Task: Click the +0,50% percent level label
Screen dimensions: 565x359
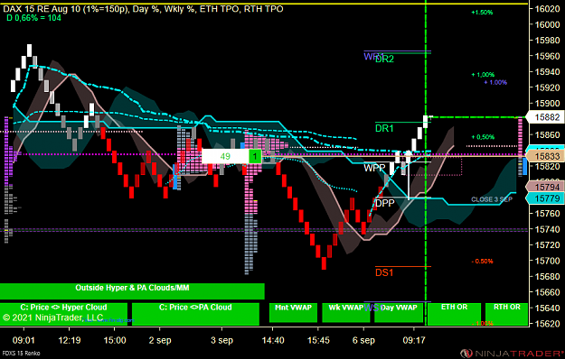Action: point(483,137)
